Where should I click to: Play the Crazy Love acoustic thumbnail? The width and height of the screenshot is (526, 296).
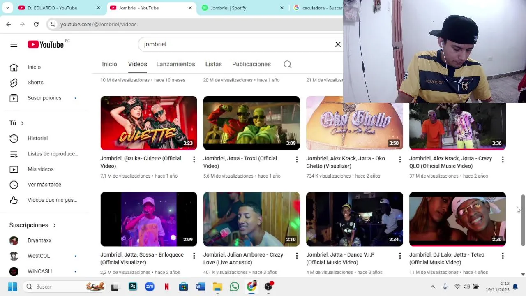[x=251, y=219]
